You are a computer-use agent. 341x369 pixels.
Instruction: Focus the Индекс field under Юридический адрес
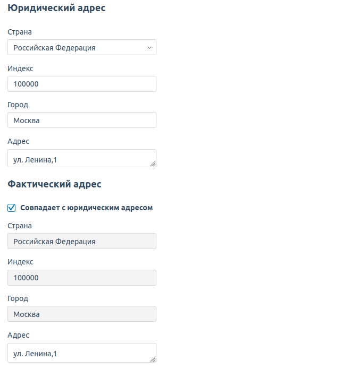82,84
